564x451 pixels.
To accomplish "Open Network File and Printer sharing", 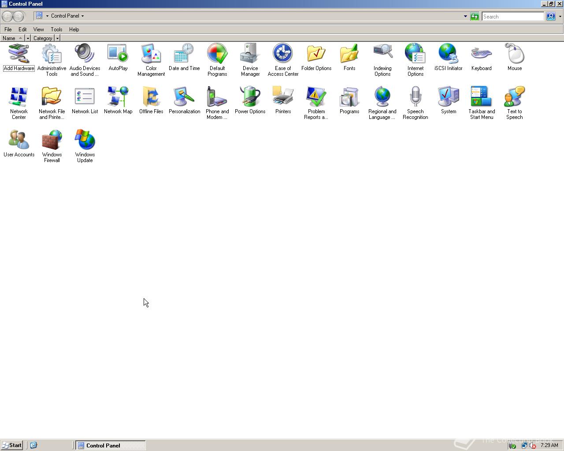I will pos(52,103).
